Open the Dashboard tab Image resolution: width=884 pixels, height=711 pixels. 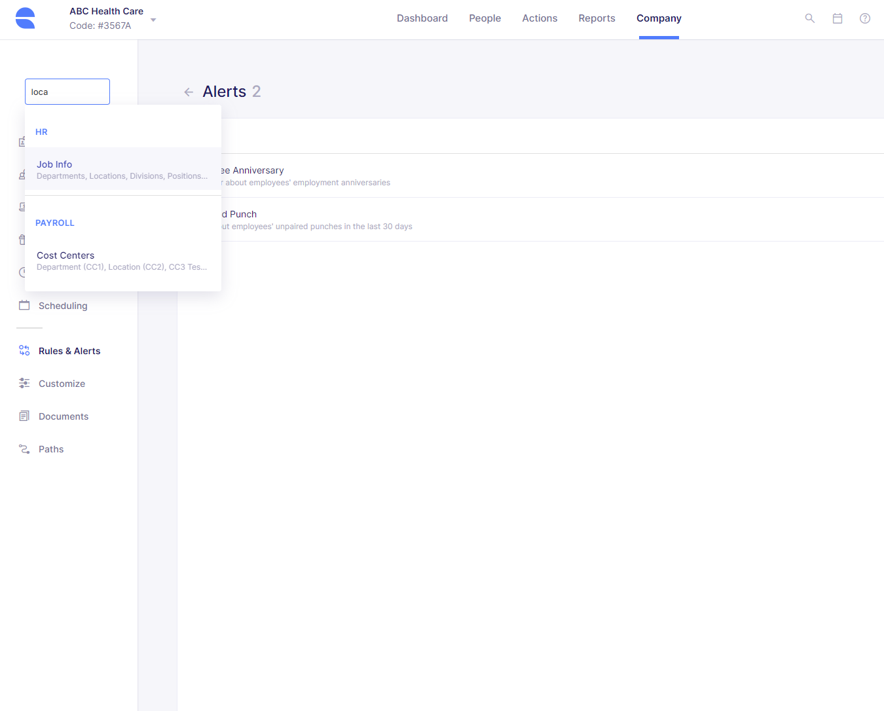pos(422,18)
